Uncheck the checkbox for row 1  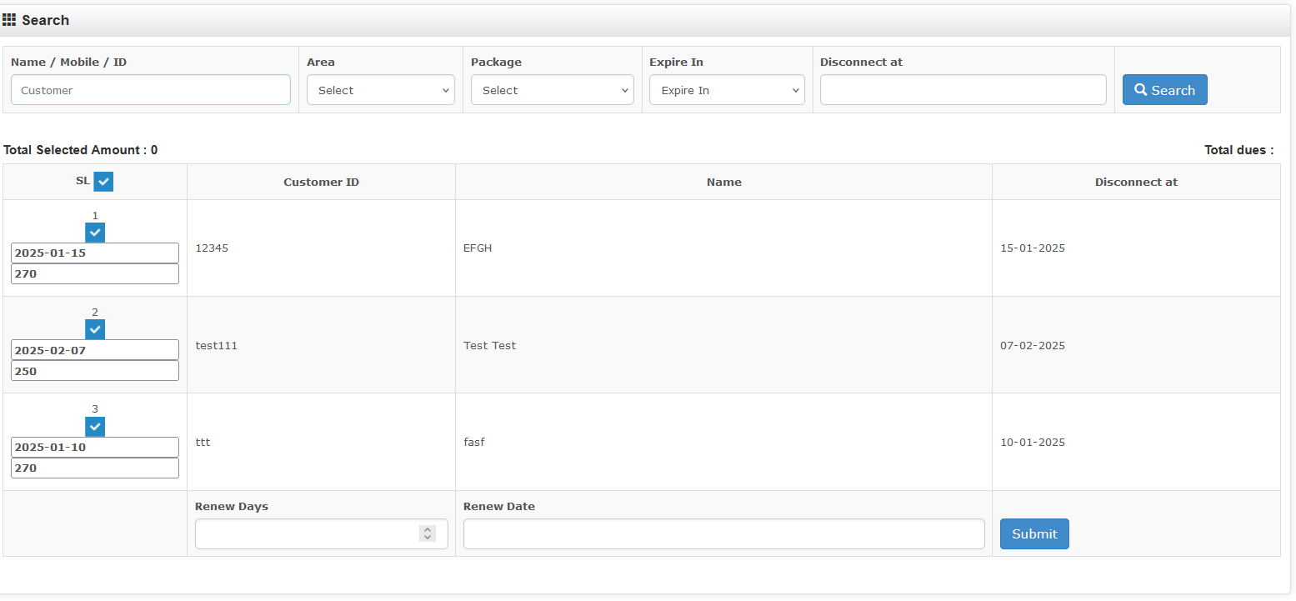coord(95,233)
